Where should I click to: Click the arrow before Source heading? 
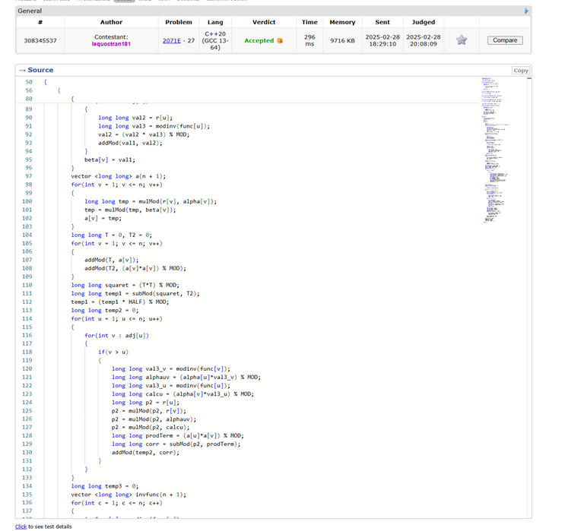pyautogui.click(x=23, y=70)
